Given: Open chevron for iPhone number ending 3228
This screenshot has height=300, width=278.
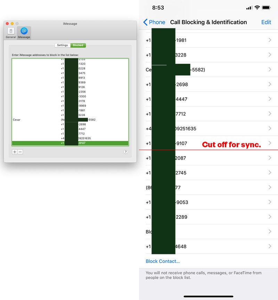Looking at the screenshot, I should 270,55.
